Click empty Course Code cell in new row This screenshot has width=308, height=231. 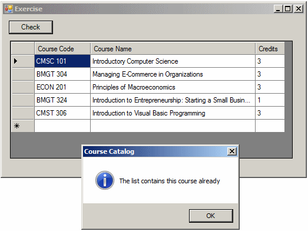pyautogui.click(x=62, y=126)
